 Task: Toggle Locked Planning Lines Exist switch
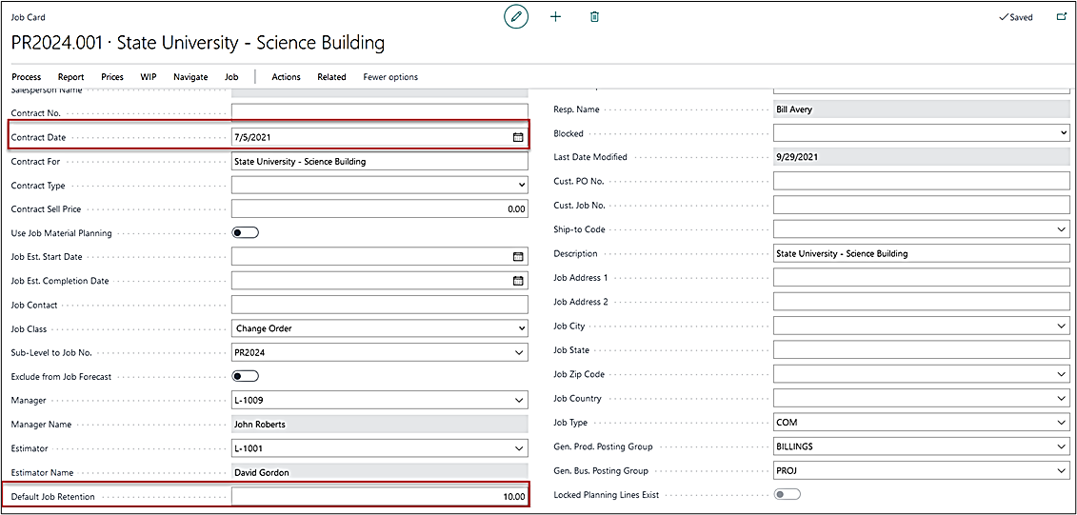click(788, 494)
